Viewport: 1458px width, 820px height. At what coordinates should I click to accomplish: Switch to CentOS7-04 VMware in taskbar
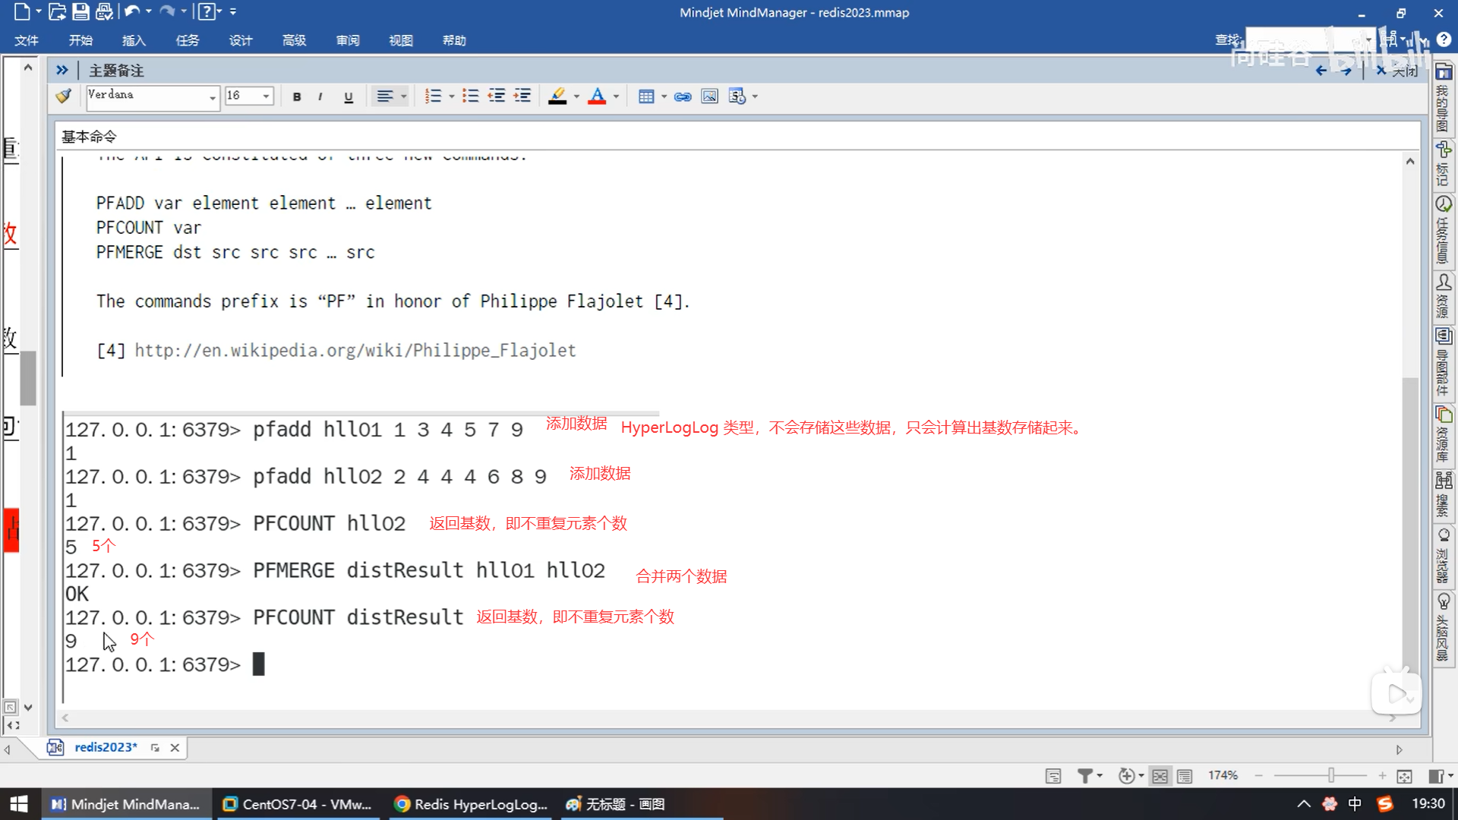click(297, 804)
